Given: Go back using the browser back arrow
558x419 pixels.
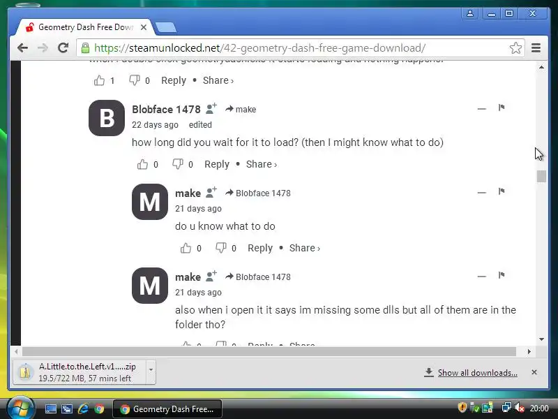Looking at the screenshot, I should pos(22,47).
